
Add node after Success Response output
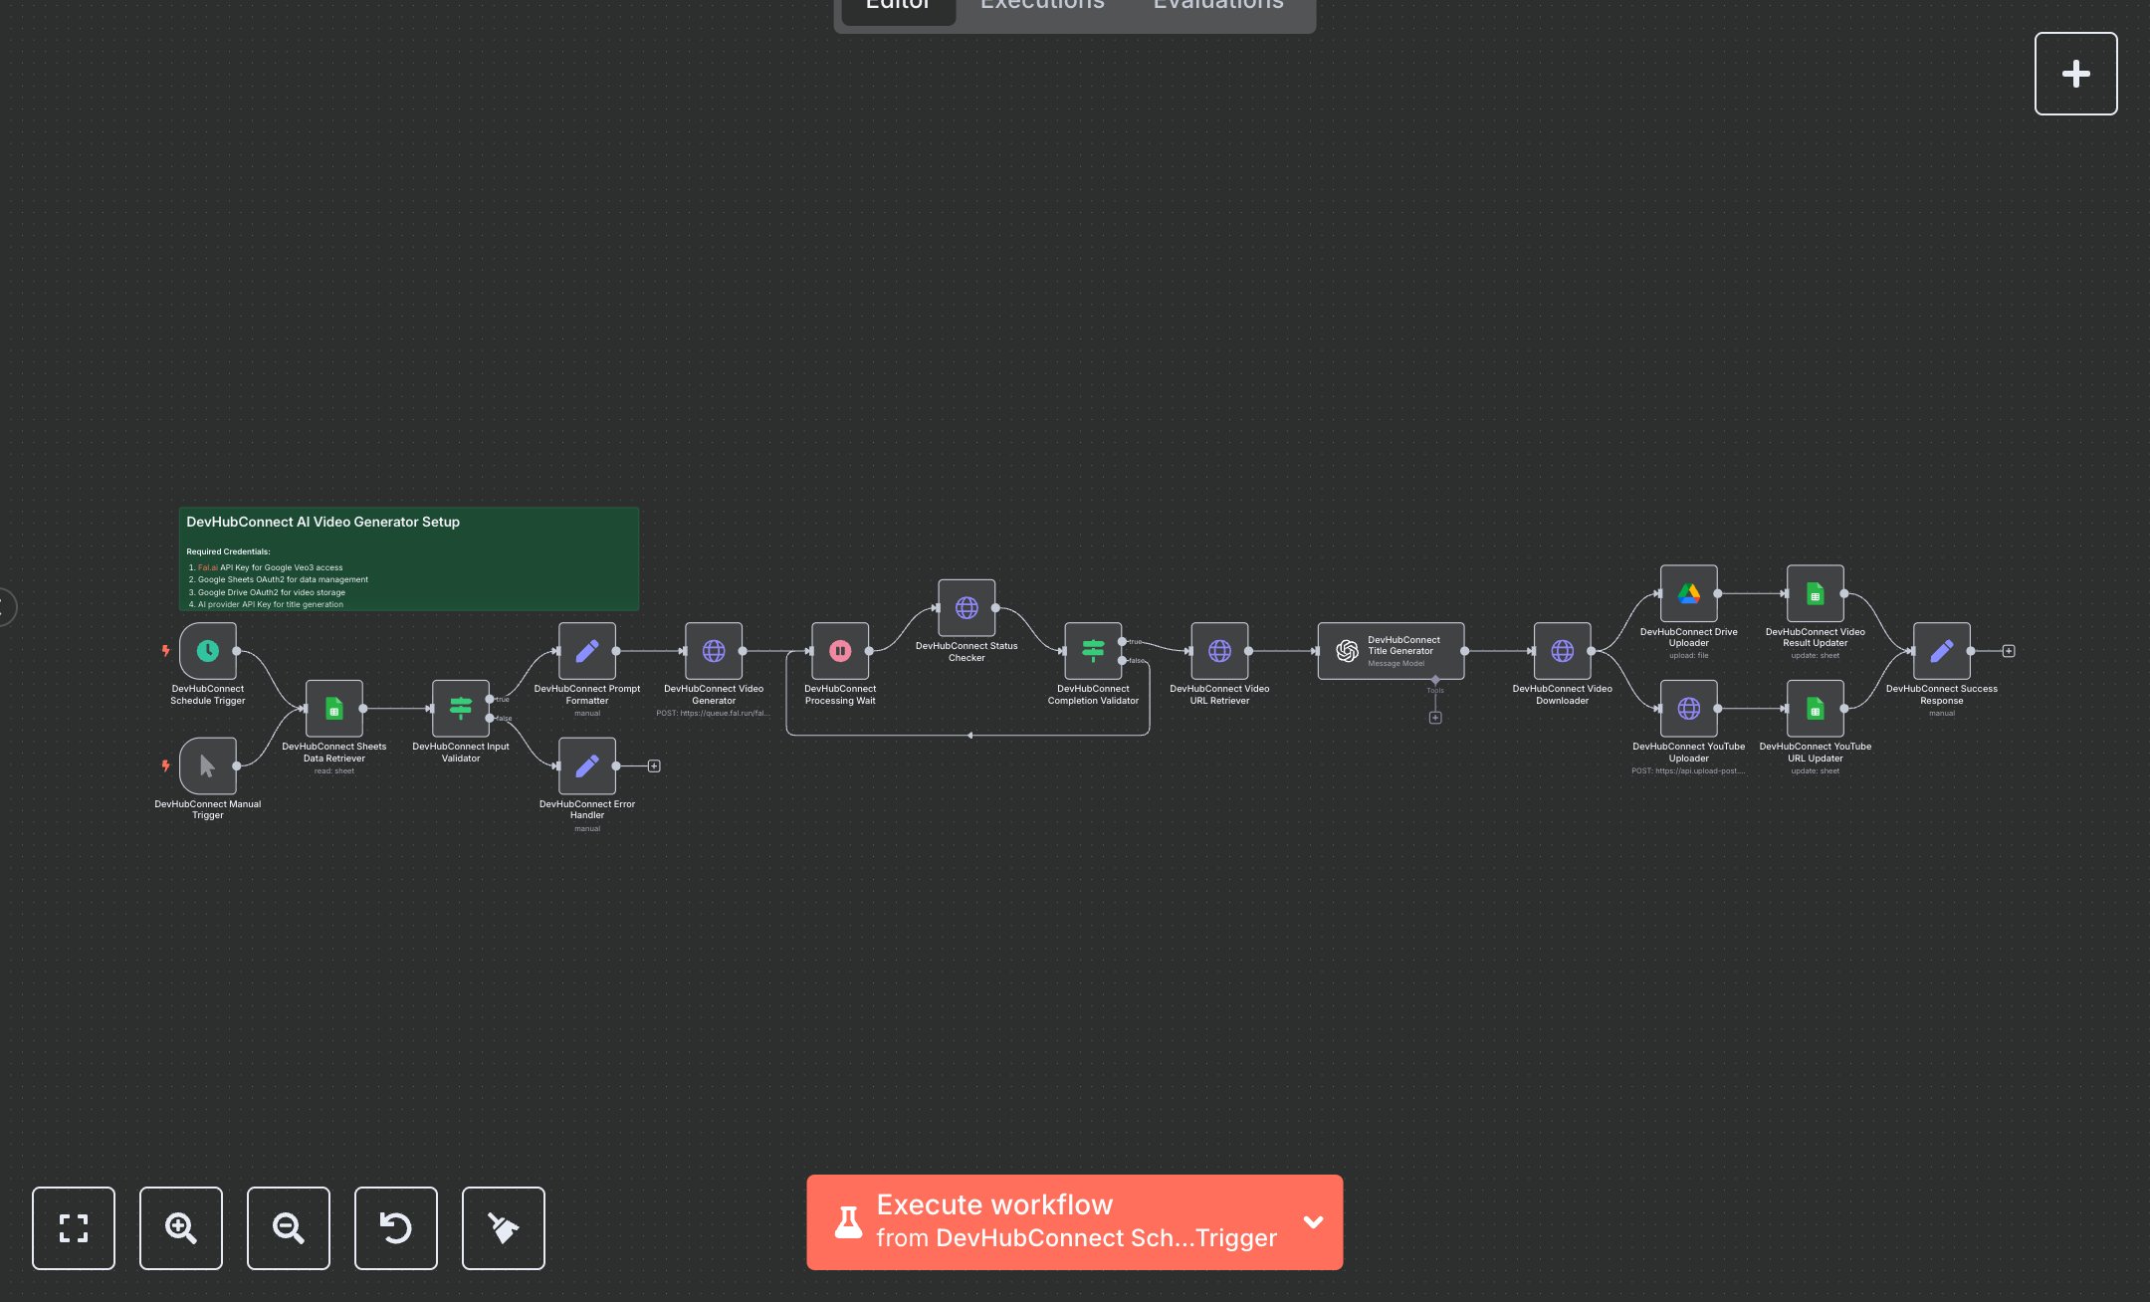2009,651
